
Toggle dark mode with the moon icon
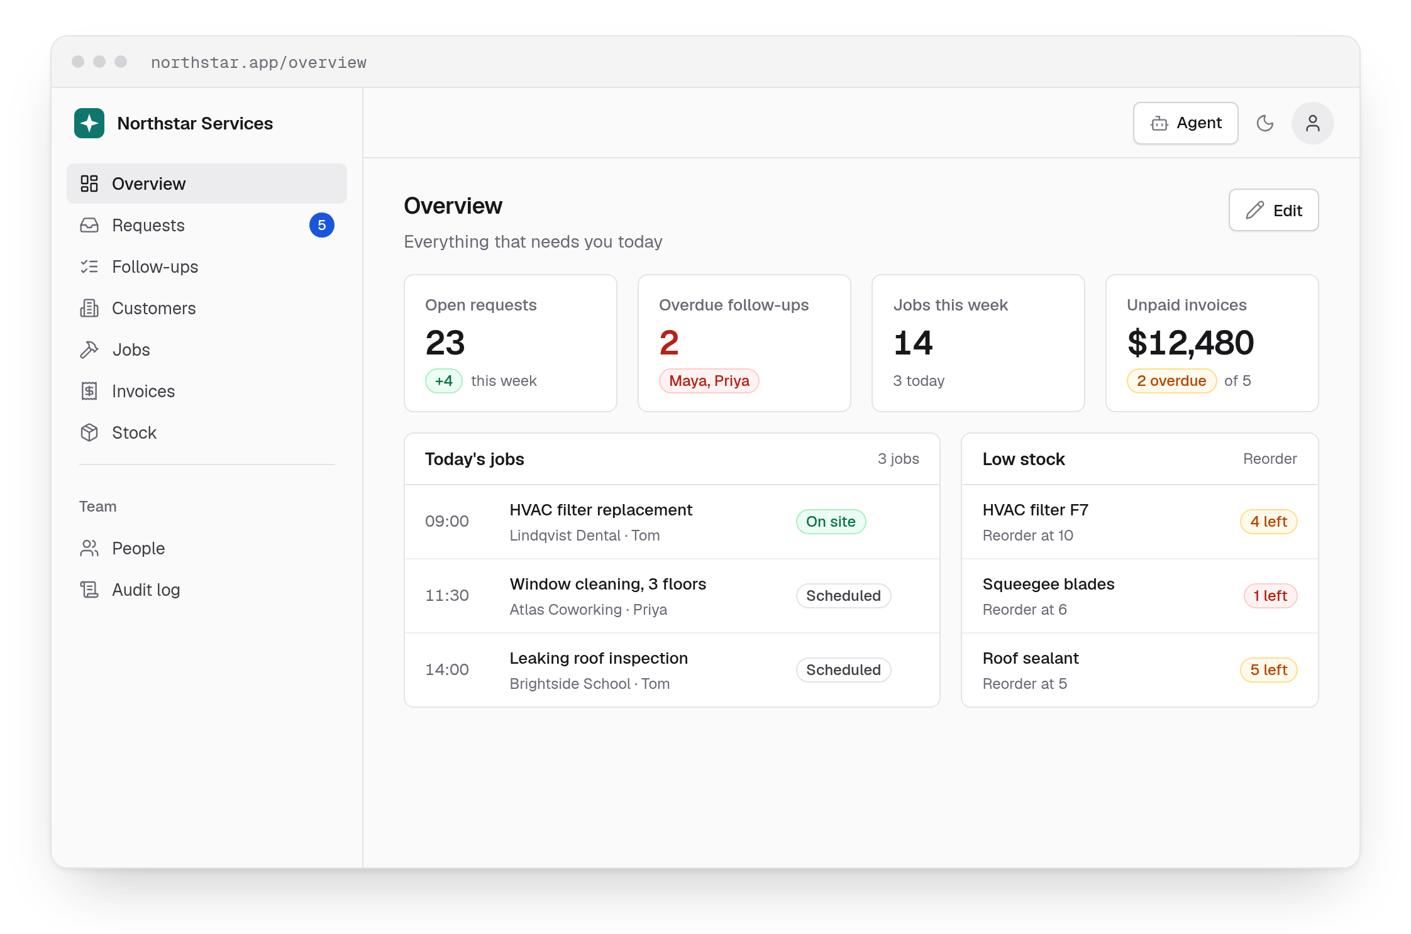[1264, 123]
